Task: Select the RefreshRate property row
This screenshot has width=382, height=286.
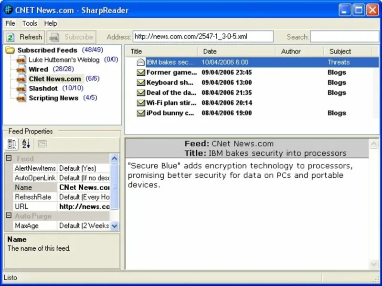Action: pos(62,197)
